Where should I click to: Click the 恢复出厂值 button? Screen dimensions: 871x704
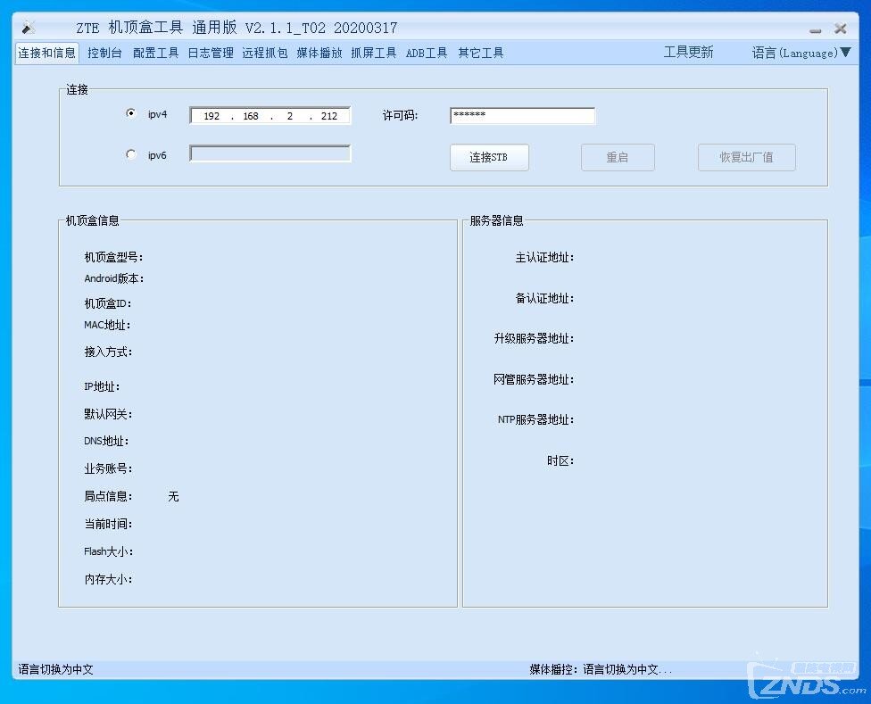(747, 157)
